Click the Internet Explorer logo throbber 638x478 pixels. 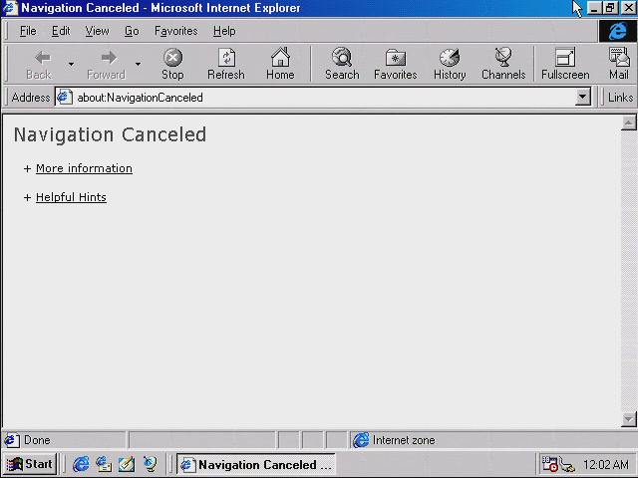(617, 31)
